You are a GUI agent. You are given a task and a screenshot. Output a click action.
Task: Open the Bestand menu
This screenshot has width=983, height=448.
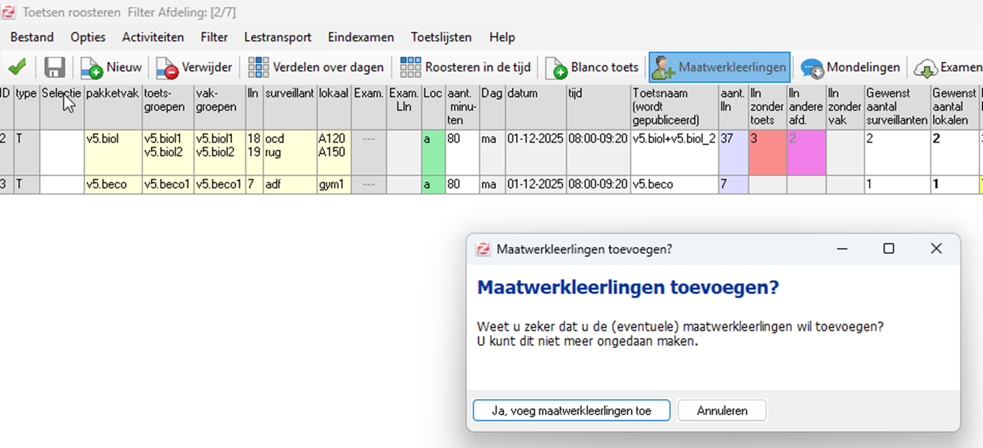[32, 37]
